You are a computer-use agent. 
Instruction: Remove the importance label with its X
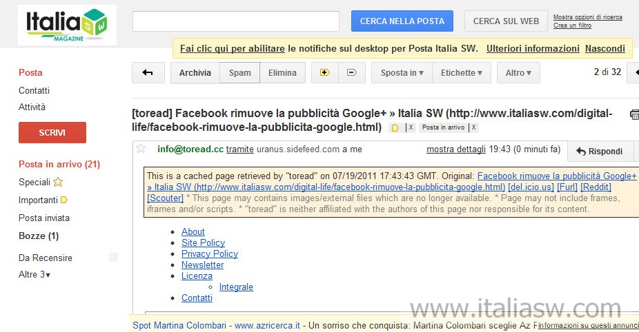pos(411,127)
